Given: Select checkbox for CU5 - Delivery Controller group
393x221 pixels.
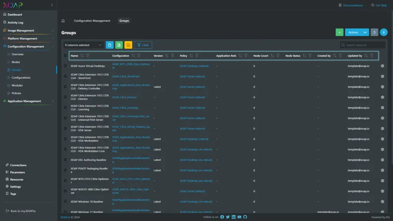Looking at the screenshot, I should 65,87.
